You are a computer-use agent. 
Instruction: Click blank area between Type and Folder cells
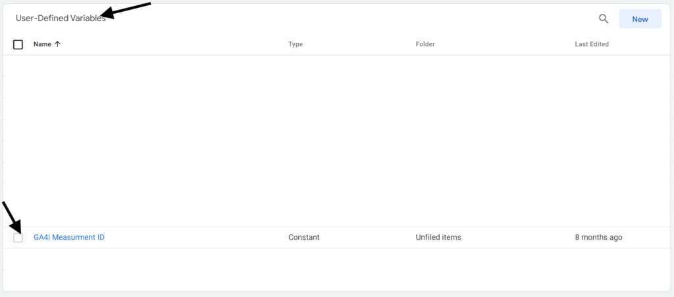[x=367, y=237]
